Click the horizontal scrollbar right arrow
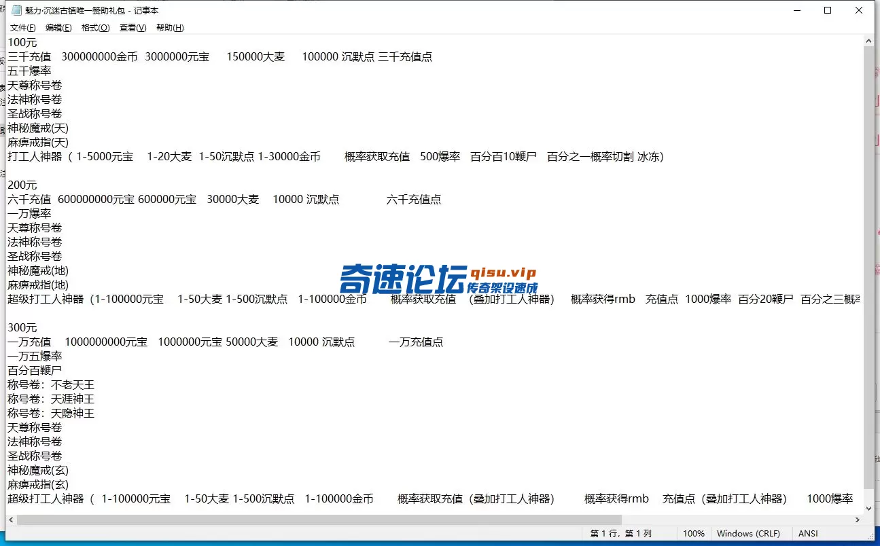The image size is (880, 546). pos(857,520)
